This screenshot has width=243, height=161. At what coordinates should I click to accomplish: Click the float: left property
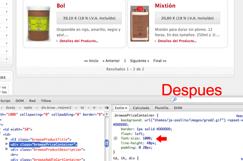point(132,134)
